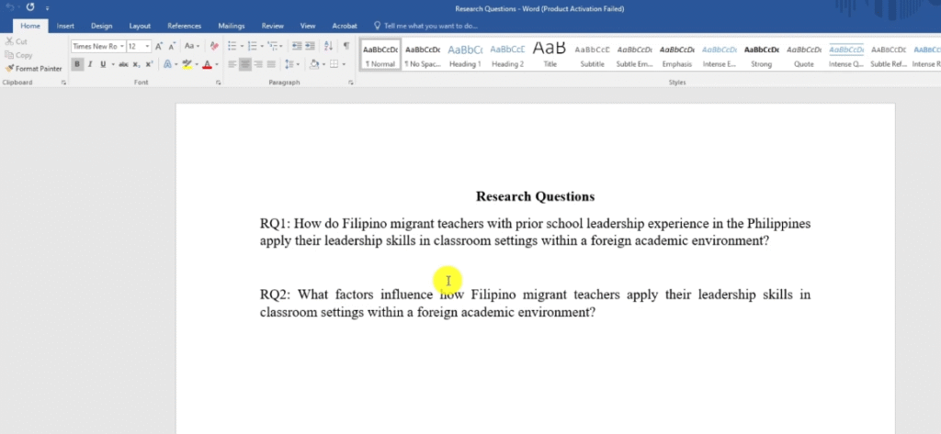Screen dimensions: 941x434
Task: Apply subscript formatting
Action: [x=134, y=64]
